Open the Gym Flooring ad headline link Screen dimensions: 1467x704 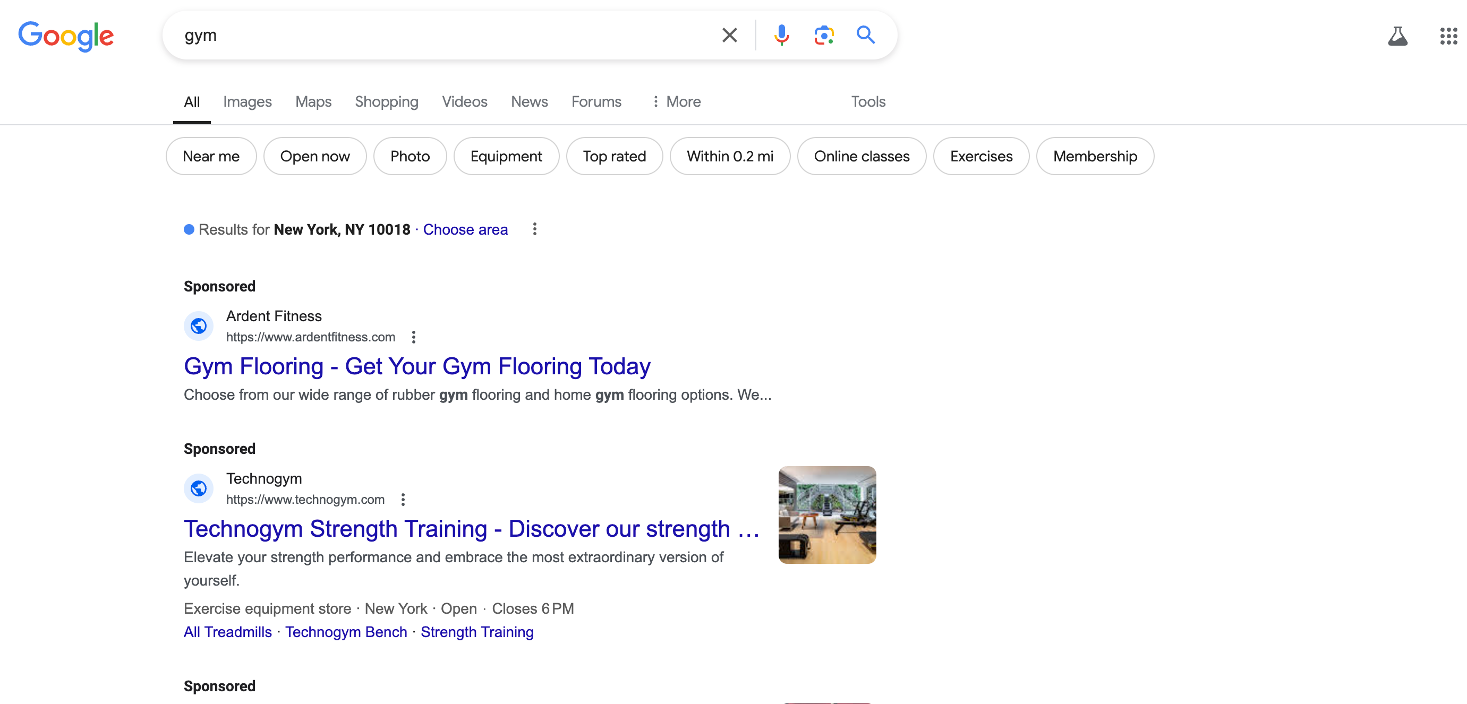click(x=417, y=366)
